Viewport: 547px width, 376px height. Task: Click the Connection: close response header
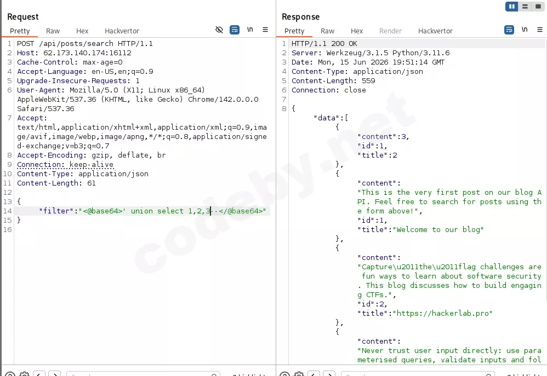point(329,90)
